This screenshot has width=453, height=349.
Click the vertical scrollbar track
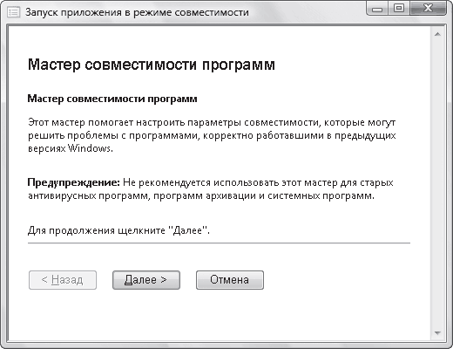coord(437,183)
